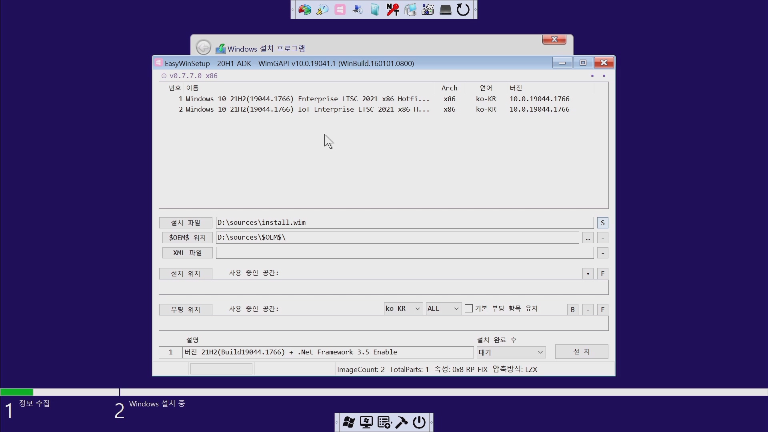Image resolution: width=768 pixels, height=432 pixels.
Task: Click the hammer tools icon in bottom dock
Action: point(401,422)
